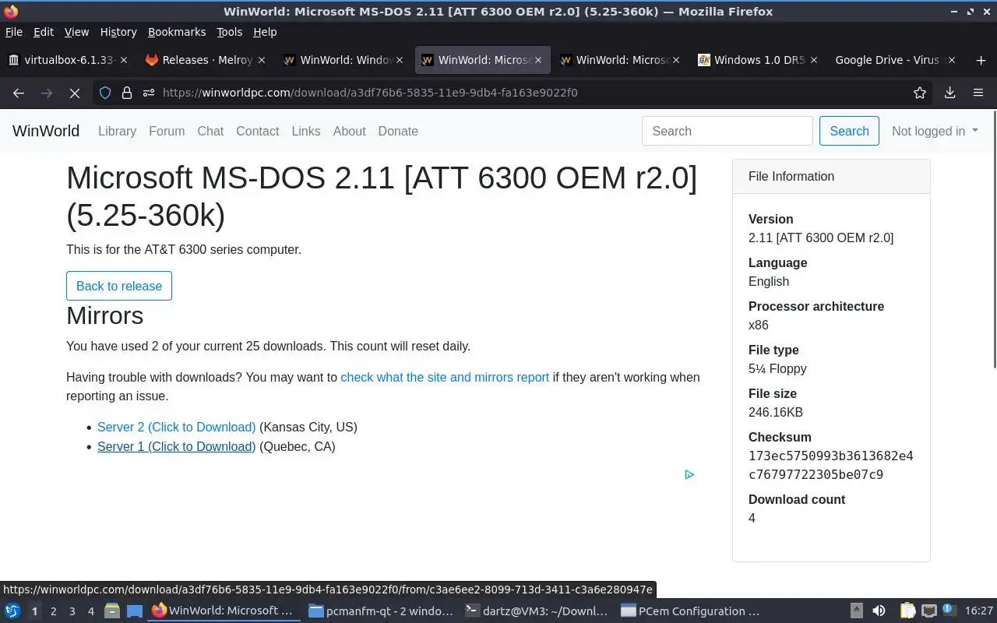Close the Releases · Melroy tab
The height and width of the screenshot is (623, 997).
pos(262,60)
